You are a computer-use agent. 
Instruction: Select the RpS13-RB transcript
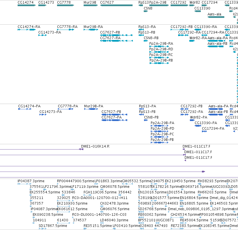click(141, 35)
